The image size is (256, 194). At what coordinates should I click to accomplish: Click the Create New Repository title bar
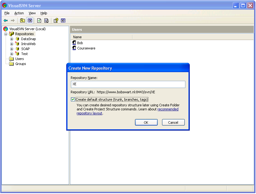(x=128, y=68)
